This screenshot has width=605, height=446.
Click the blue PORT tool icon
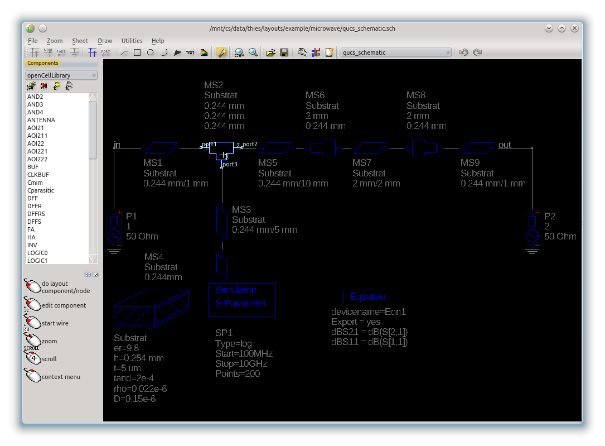(106, 52)
